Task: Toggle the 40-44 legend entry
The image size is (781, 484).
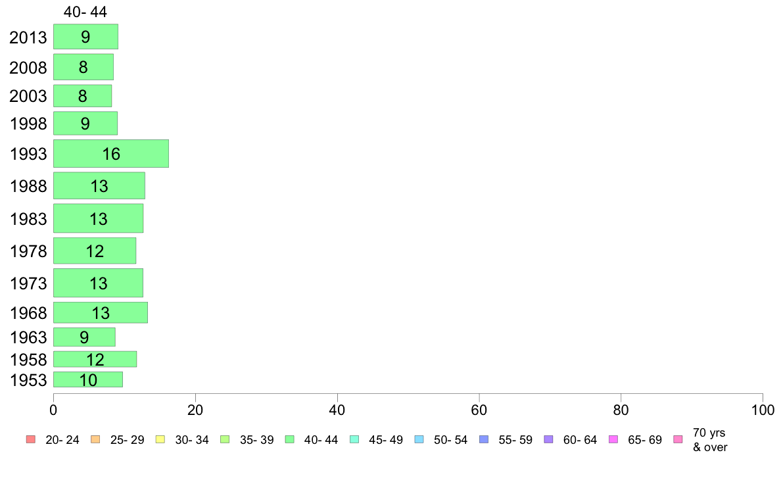Action: coord(312,440)
